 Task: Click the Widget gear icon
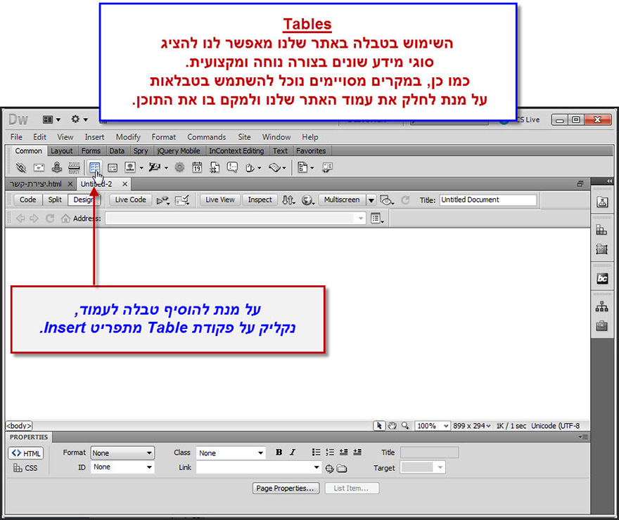pyautogui.click(x=179, y=167)
